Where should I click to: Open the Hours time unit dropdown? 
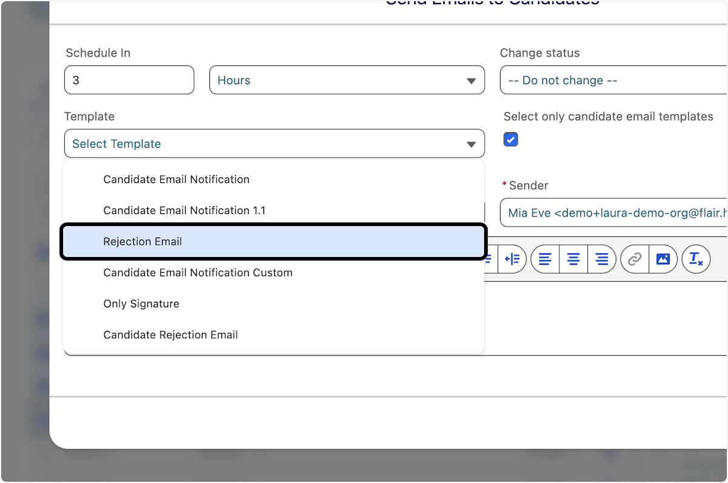pyautogui.click(x=346, y=79)
